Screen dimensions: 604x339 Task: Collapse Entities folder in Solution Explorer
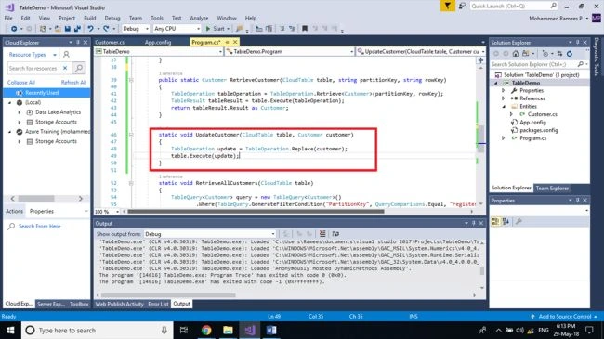503,106
